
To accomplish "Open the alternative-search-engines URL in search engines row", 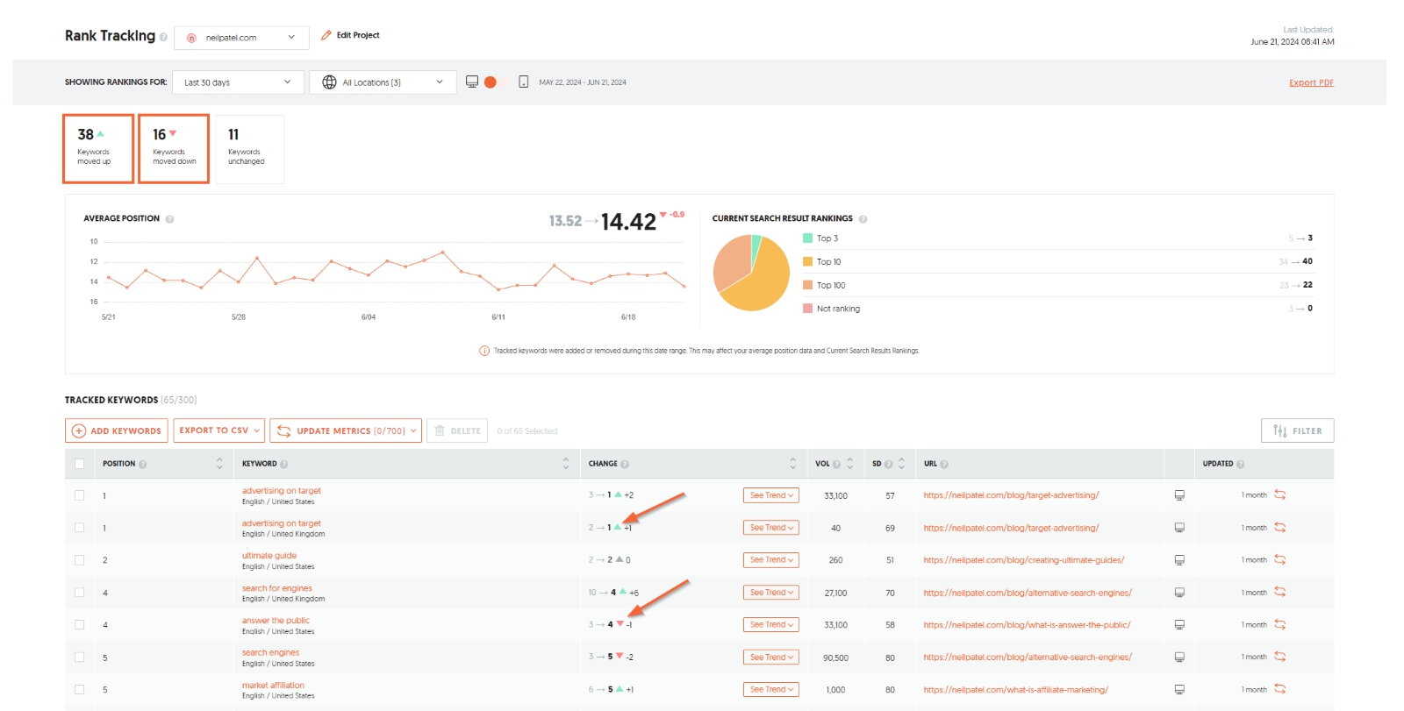I will pos(1028,658).
